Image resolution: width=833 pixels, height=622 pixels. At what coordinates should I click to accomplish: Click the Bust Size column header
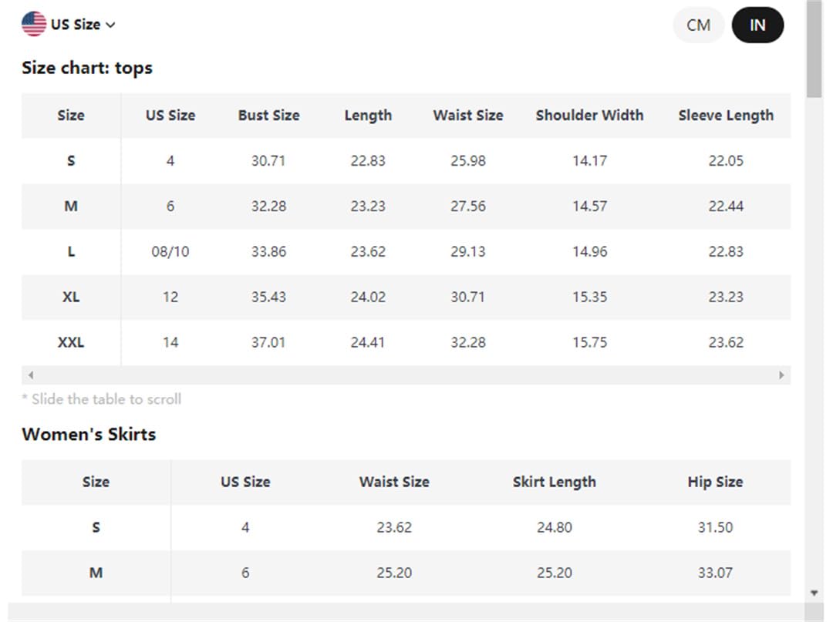click(269, 115)
